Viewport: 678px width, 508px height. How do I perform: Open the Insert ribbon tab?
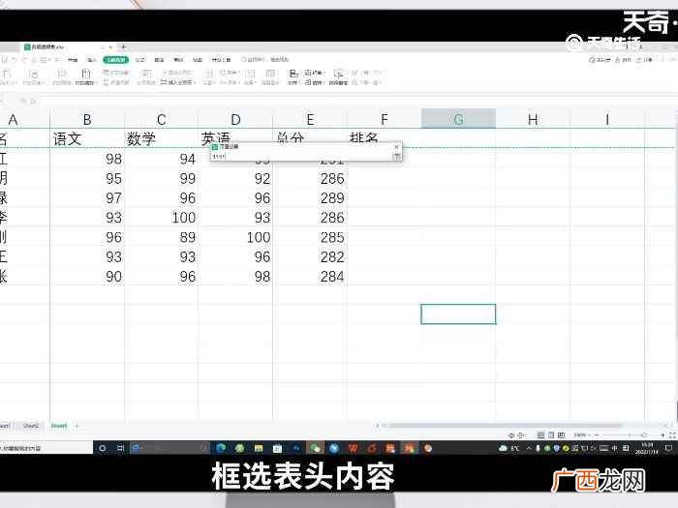coord(91,60)
